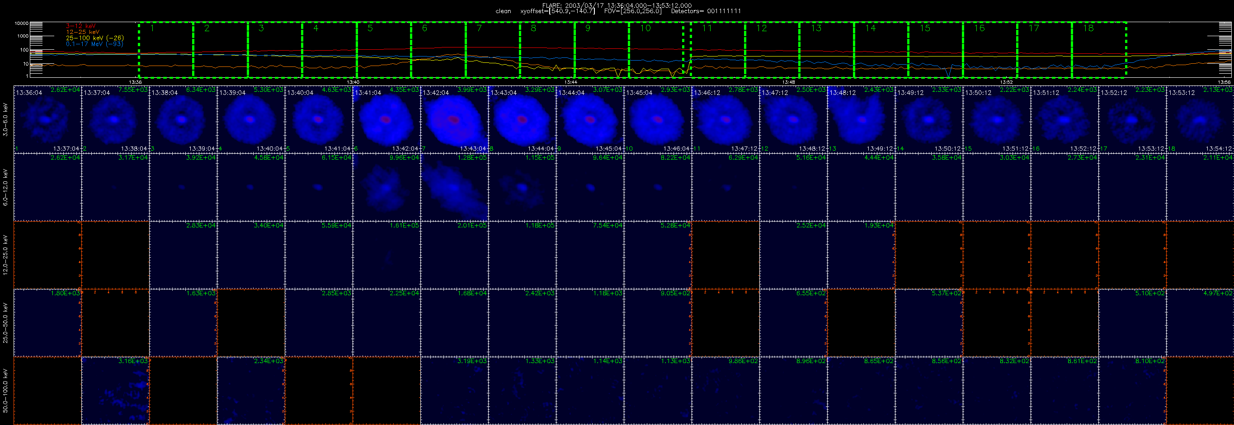Click the '7.55E+03' peak value text
This screenshot has width=1234, height=425.
coord(133,90)
